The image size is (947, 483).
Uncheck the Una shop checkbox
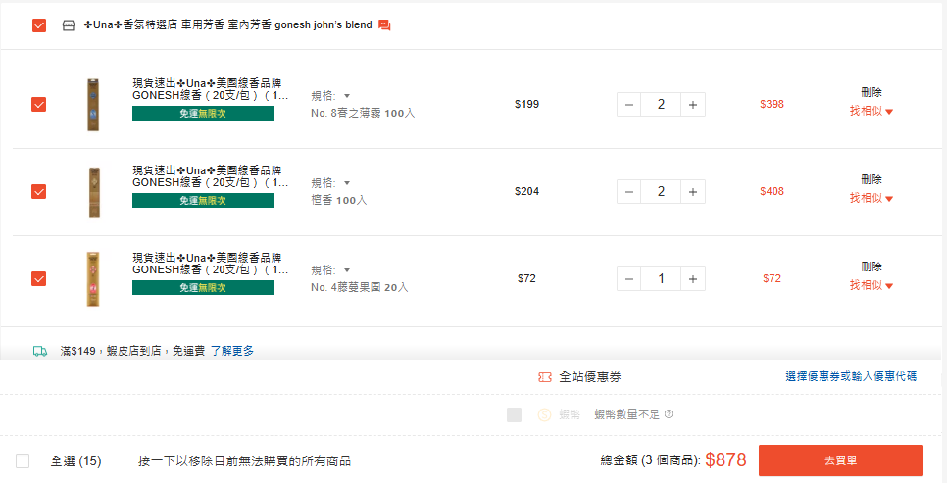tap(39, 25)
